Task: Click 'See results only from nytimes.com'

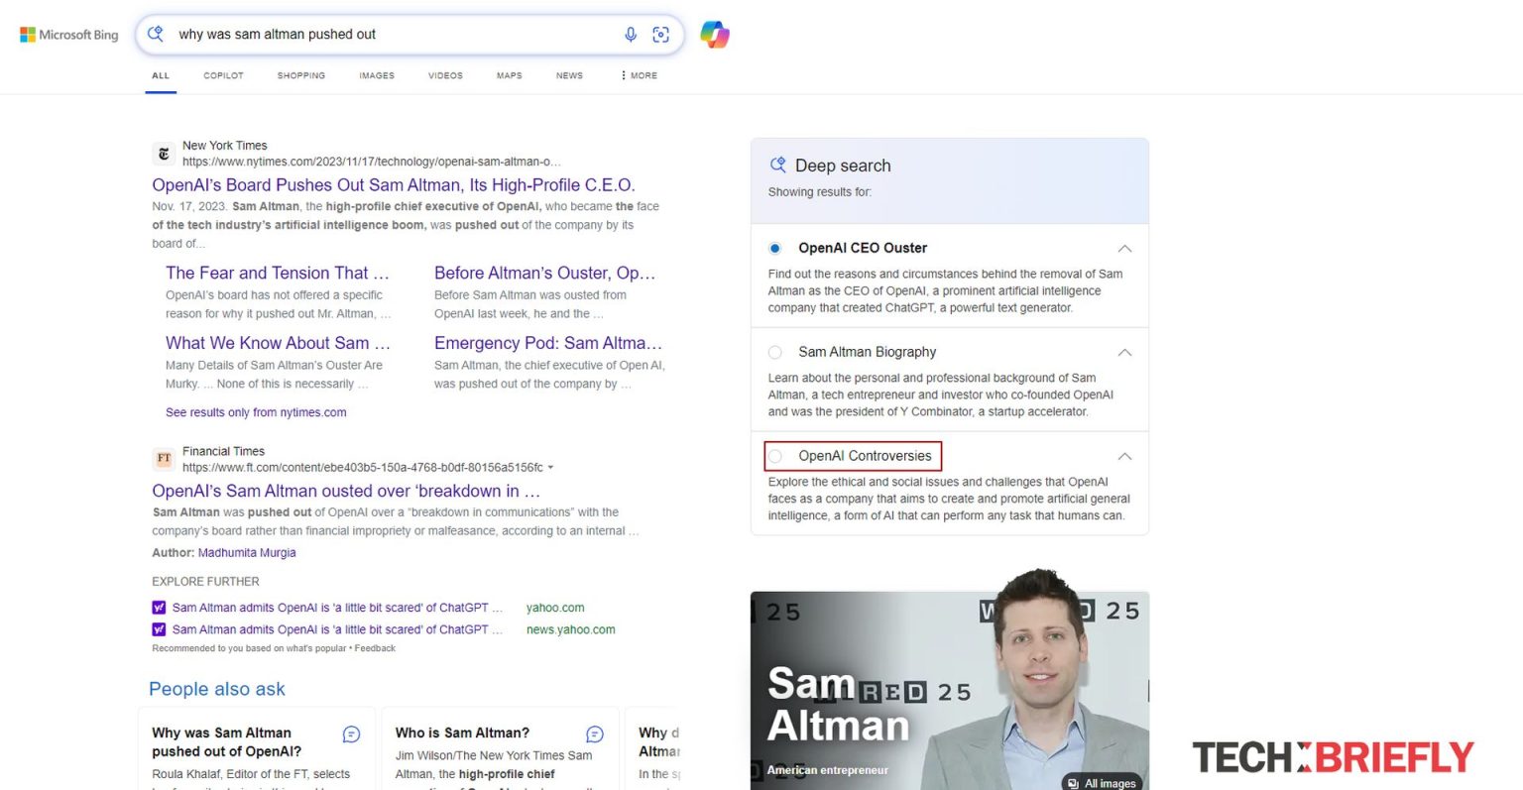Action: (255, 411)
